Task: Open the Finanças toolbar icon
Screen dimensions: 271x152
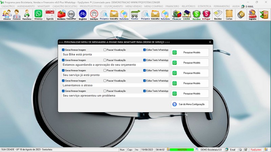Action: tap(176, 15)
